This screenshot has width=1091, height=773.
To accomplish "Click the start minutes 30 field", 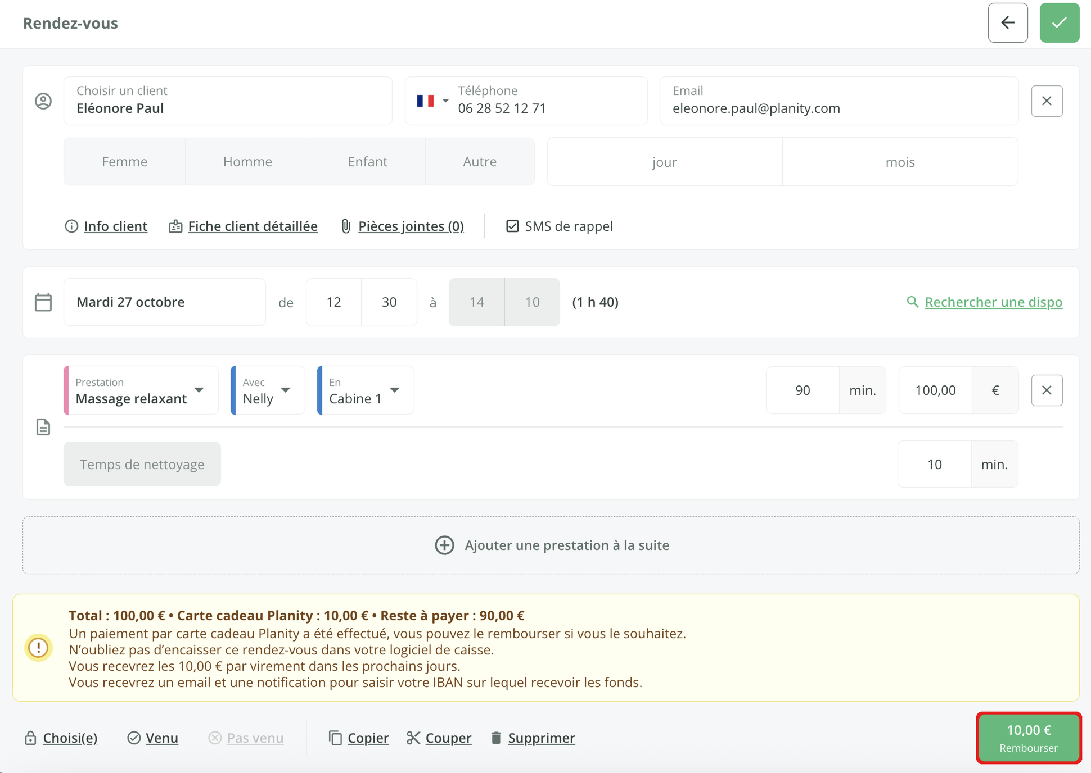I will pos(389,302).
